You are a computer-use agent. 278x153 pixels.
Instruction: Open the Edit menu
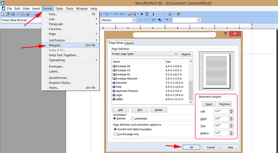tap(17, 8)
